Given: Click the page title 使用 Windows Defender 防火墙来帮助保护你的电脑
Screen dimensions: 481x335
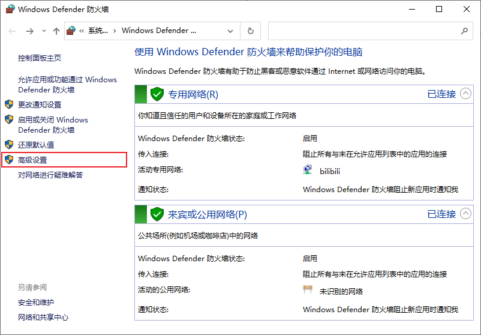Looking at the screenshot, I should coord(248,52).
